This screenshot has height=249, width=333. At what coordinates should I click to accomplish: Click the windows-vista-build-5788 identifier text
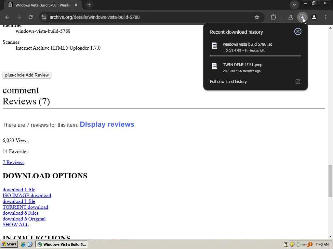(x=43, y=31)
